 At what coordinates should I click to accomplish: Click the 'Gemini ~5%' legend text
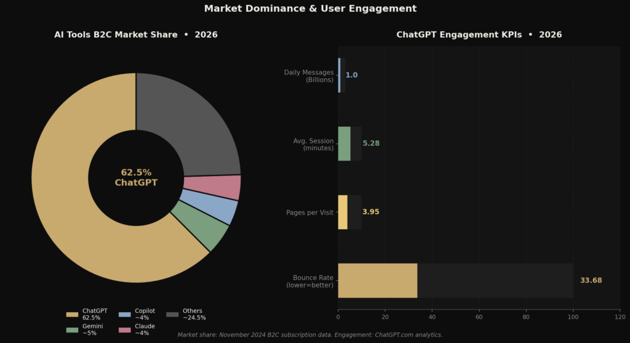[x=92, y=329]
